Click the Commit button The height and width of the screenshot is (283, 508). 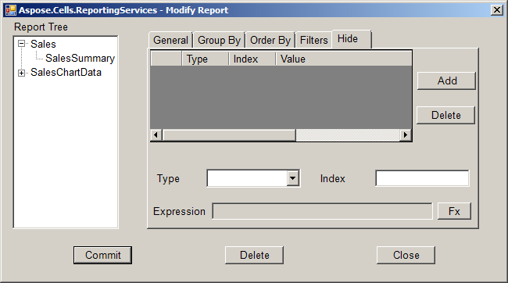(x=102, y=255)
